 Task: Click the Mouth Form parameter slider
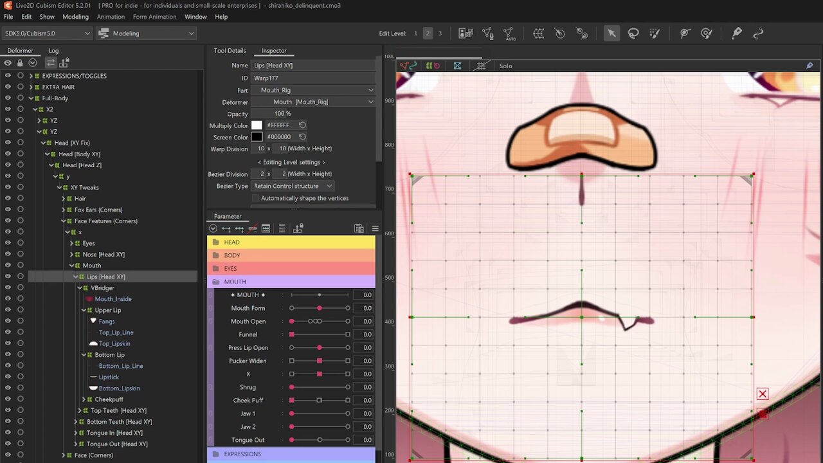(320, 308)
